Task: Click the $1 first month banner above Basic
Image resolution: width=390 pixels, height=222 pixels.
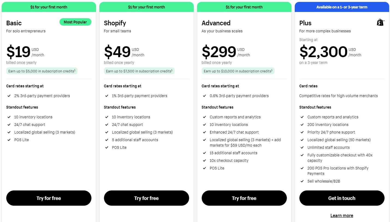Action: click(49, 7)
